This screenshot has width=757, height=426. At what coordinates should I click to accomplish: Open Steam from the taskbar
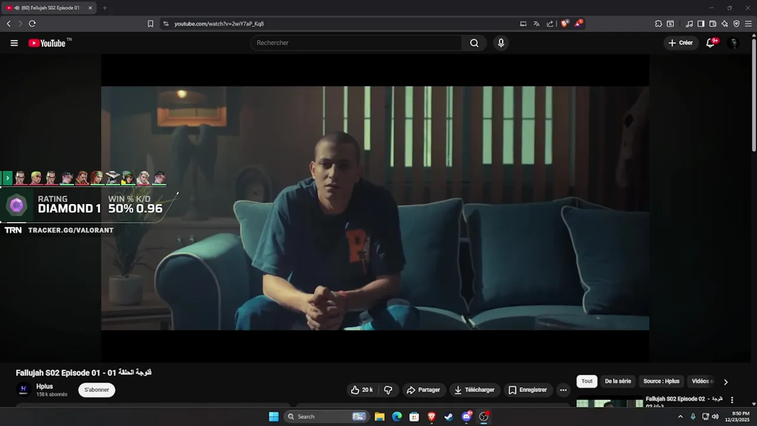coord(449,417)
